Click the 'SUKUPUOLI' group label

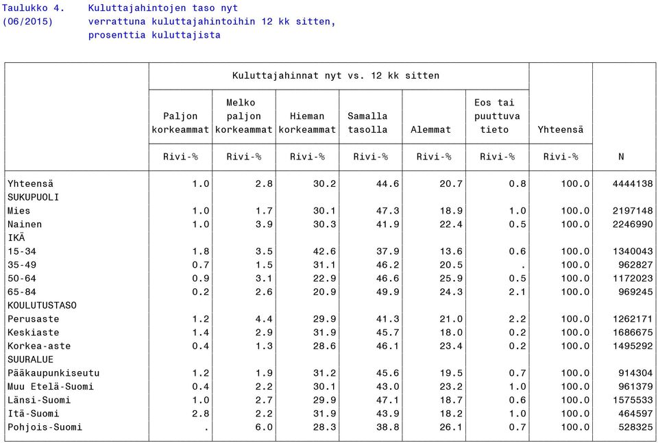pyautogui.click(x=33, y=197)
